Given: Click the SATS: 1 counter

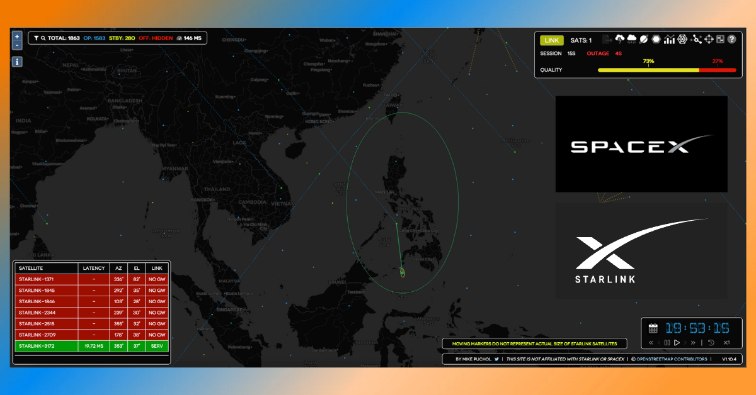Looking at the screenshot, I should (x=581, y=40).
